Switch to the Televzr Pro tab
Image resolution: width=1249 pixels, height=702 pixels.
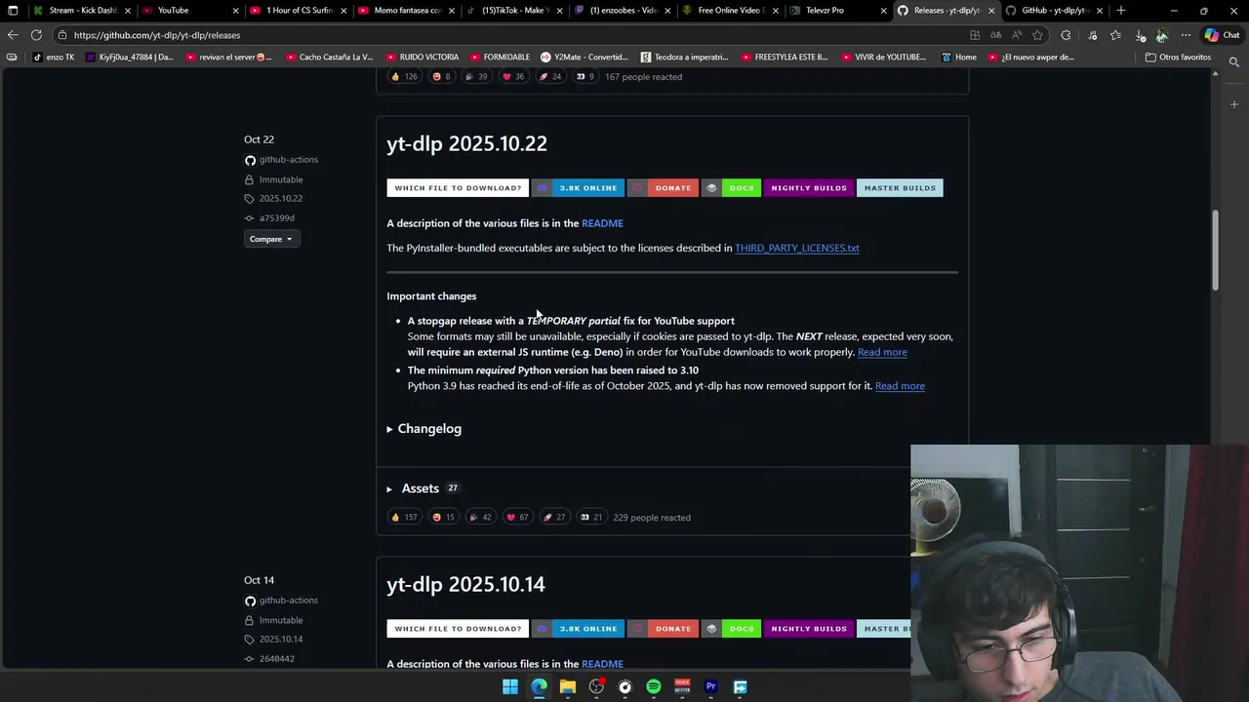[x=838, y=11]
